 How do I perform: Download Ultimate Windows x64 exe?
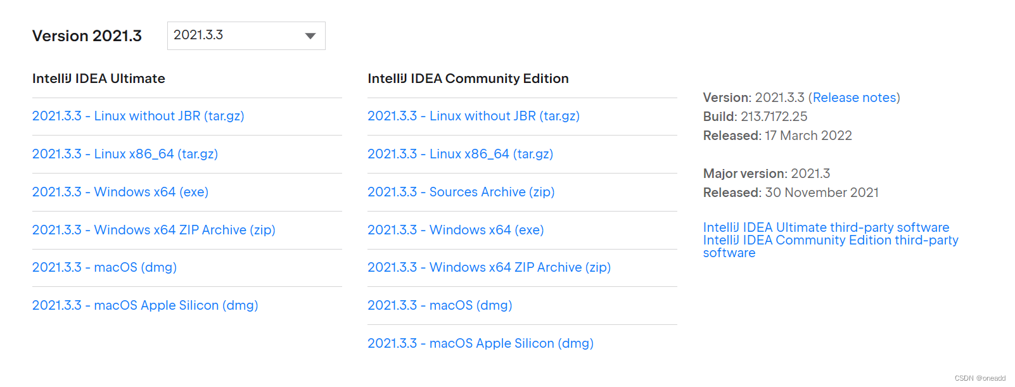(x=120, y=192)
